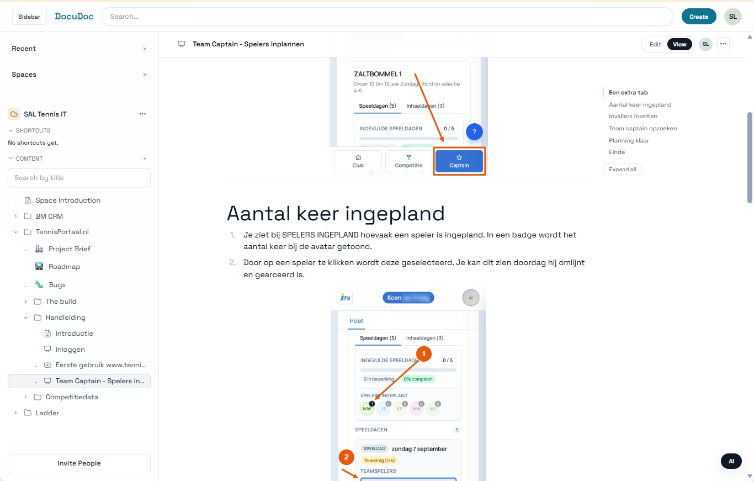Jump to the Invallers inzetten section

(x=633, y=116)
